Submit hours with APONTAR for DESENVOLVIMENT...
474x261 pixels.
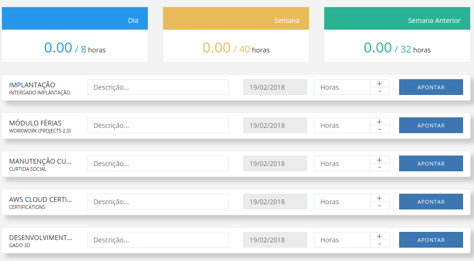click(431, 240)
